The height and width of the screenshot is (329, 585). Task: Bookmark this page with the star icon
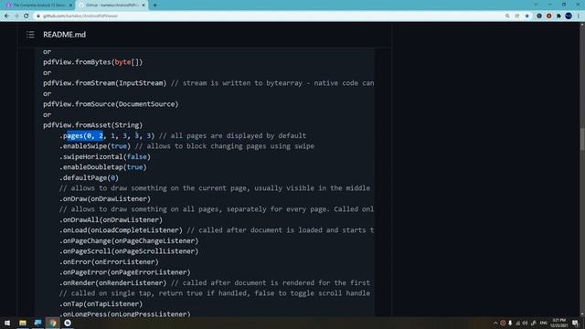tap(526, 16)
